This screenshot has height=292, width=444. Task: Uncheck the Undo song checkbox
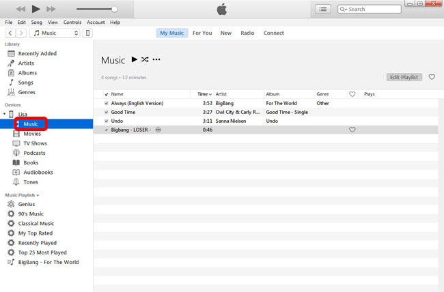pos(107,121)
